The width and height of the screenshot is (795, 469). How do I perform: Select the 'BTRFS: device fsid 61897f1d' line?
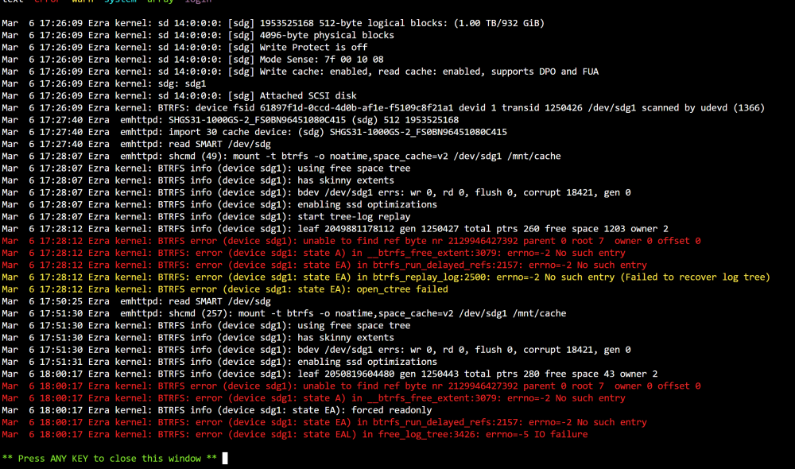383,108
